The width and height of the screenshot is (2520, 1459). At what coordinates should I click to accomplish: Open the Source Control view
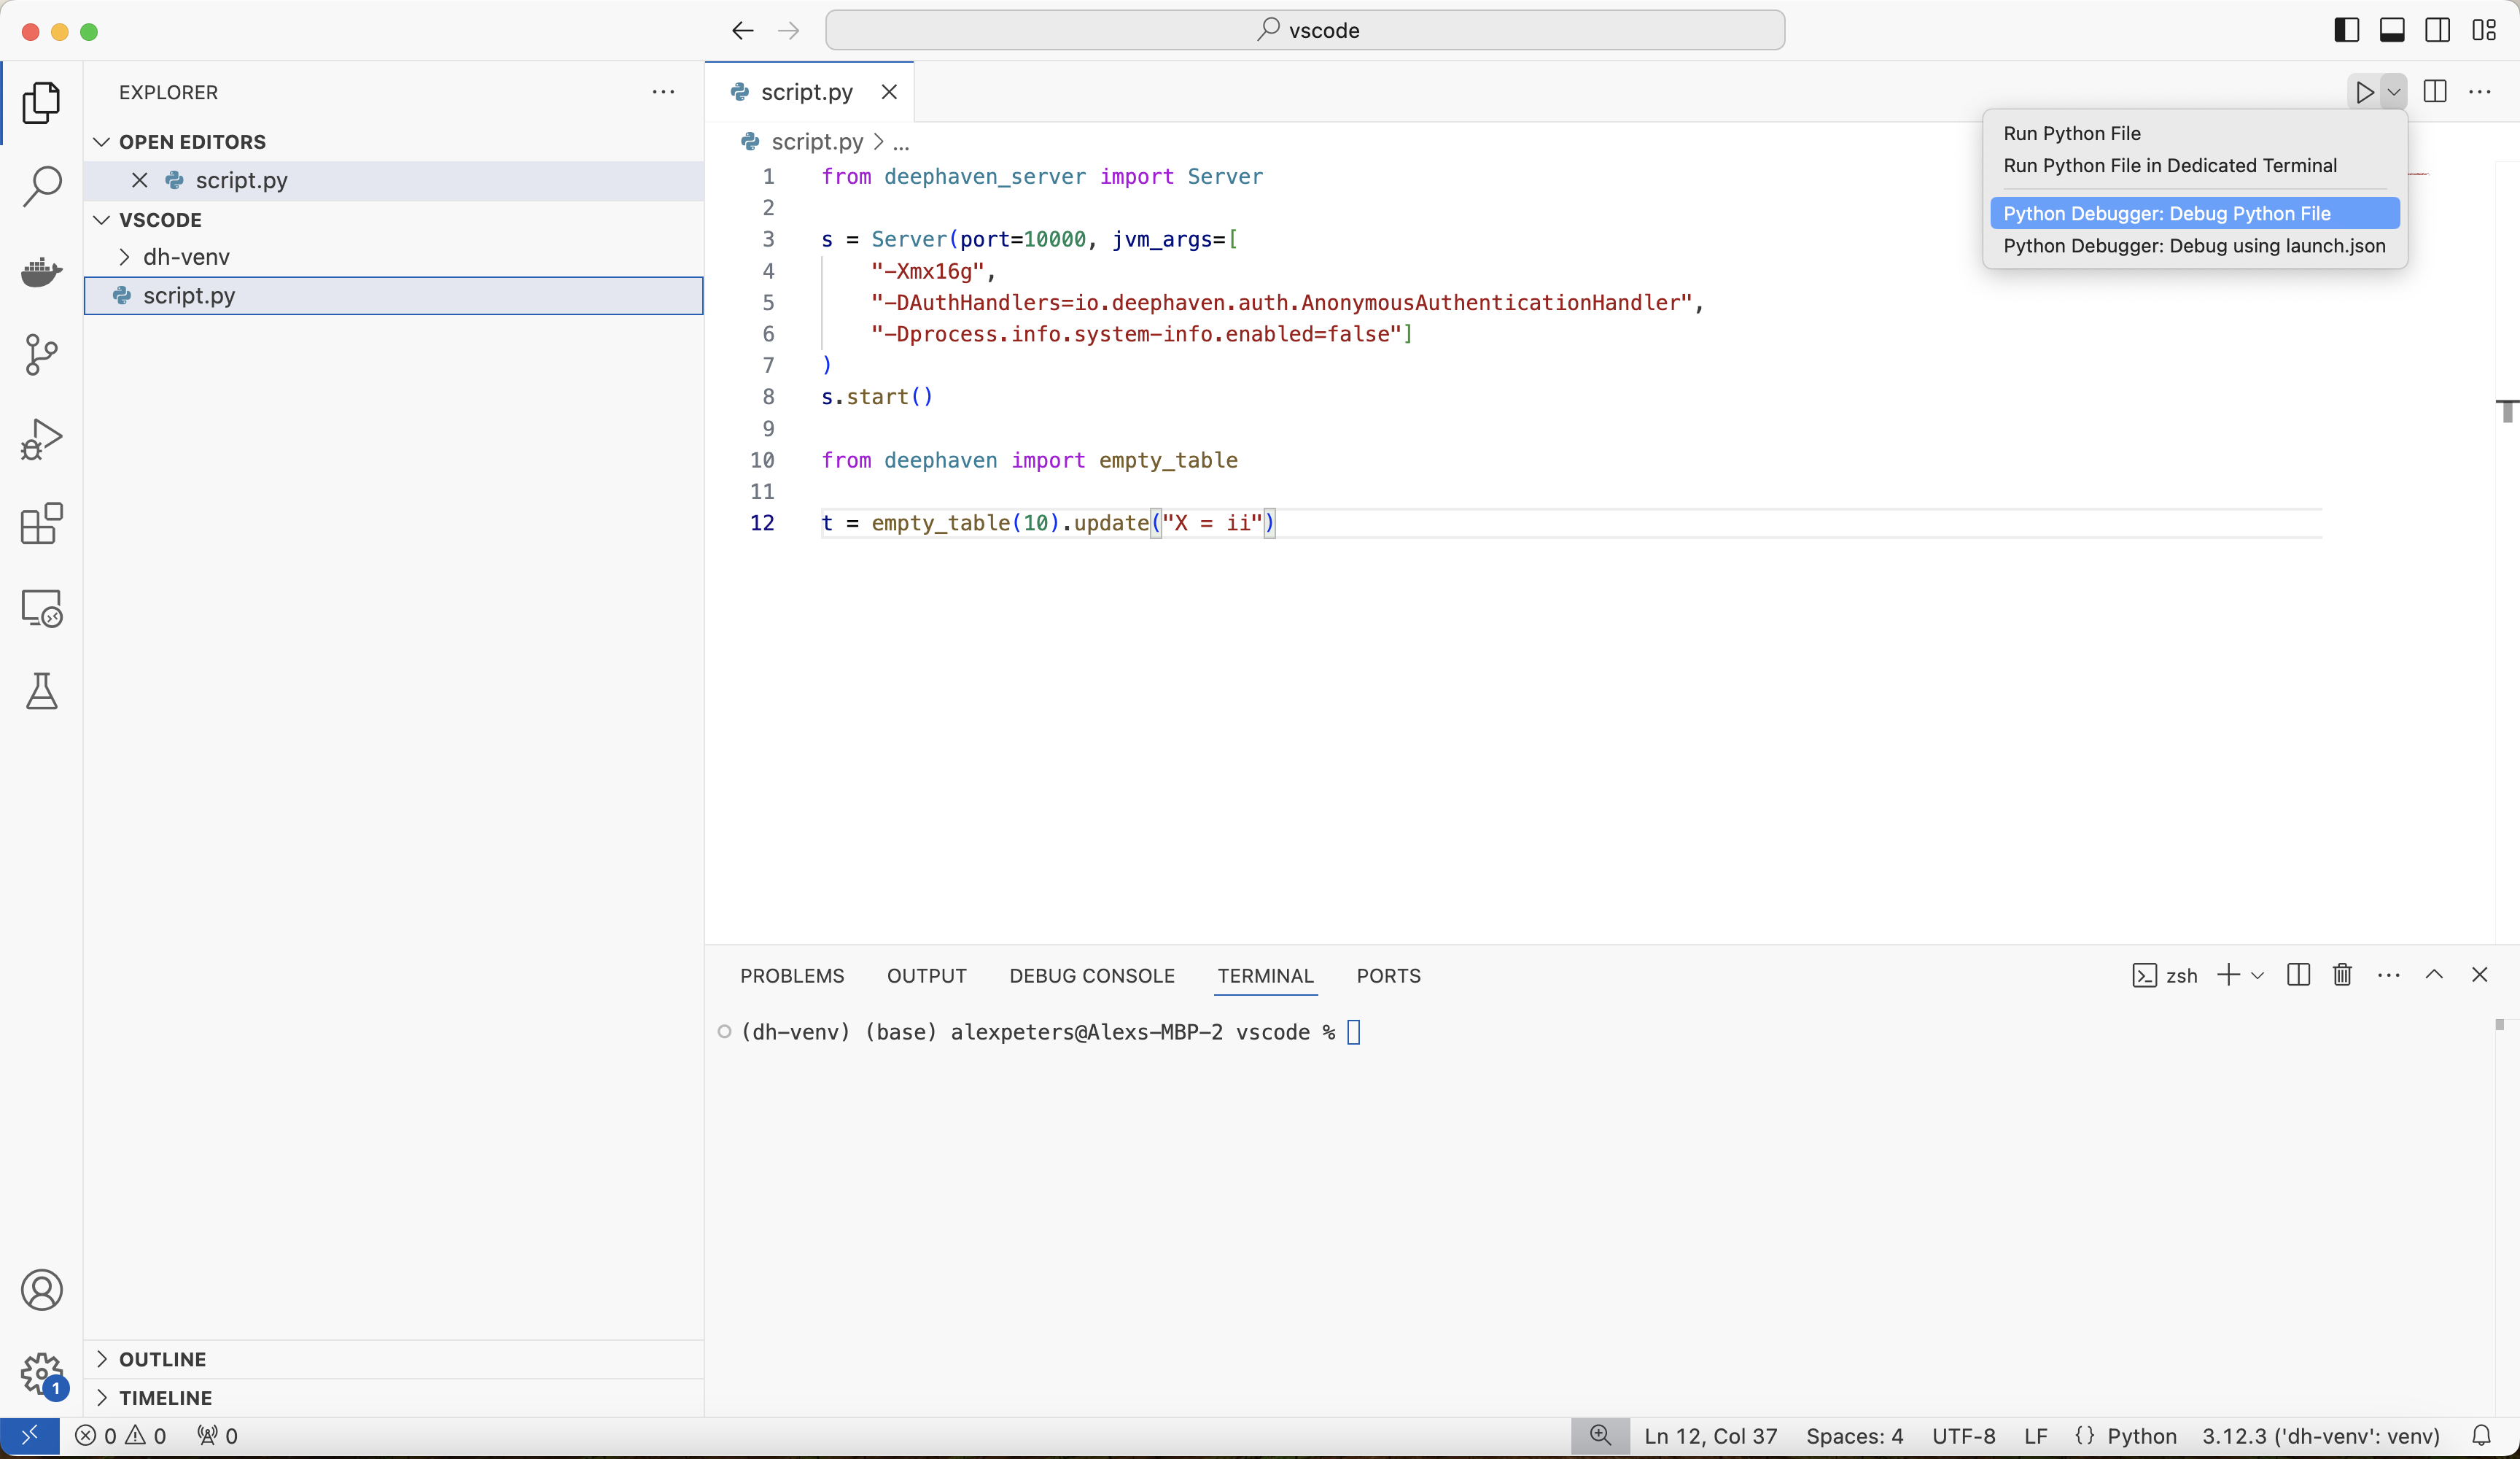click(41, 355)
